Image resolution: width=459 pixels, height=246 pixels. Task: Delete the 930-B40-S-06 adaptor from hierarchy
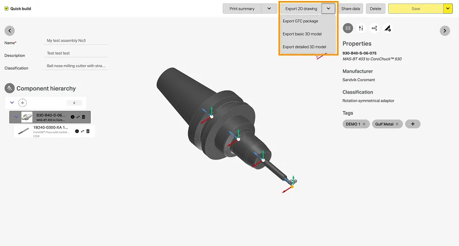(x=83, y=117)
